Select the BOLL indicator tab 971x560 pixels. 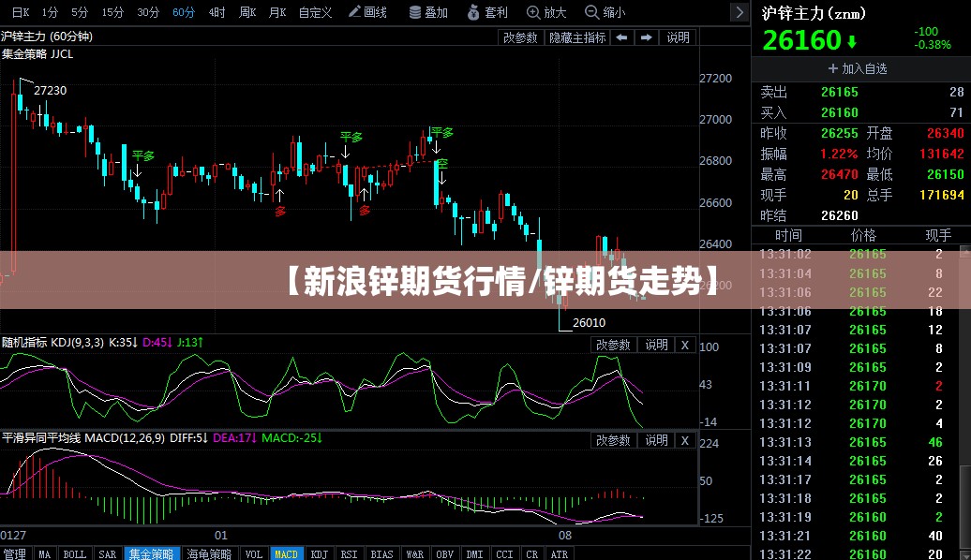(75, 553)
